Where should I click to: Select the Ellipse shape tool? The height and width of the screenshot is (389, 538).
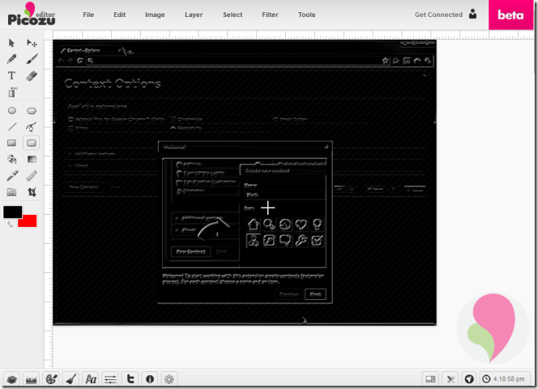pos(12,110)
